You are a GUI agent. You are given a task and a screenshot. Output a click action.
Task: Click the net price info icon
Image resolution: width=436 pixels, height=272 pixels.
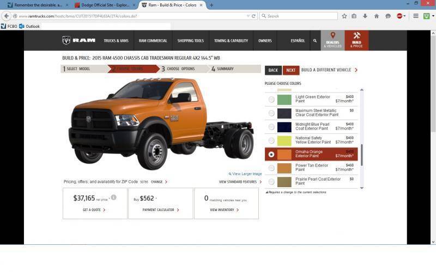(x=113, y=197)
